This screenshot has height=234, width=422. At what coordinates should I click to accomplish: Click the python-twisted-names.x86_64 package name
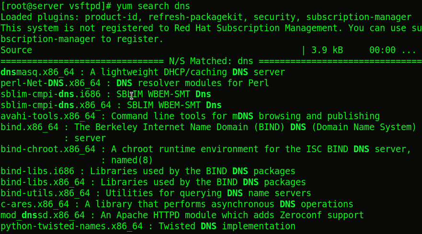tap(71, 226)
